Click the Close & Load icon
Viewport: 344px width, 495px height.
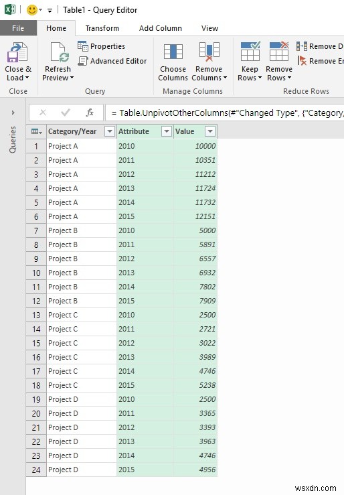click(17, 52)
